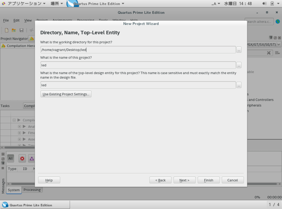
Task: Run the Fitter play triangle
Action: tap(24, 133)
